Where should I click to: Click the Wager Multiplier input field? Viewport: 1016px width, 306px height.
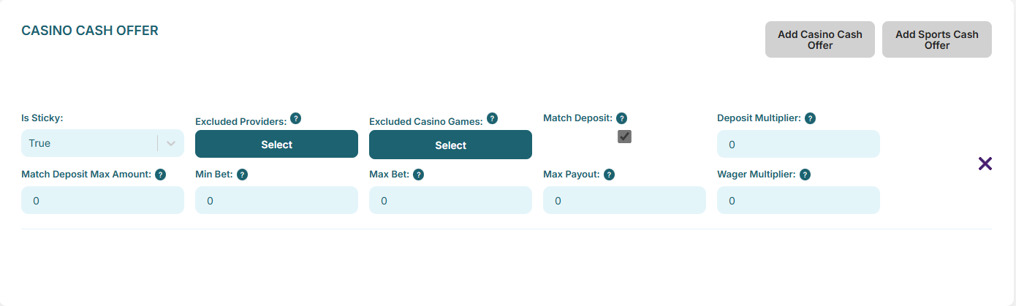click(798, 200)
